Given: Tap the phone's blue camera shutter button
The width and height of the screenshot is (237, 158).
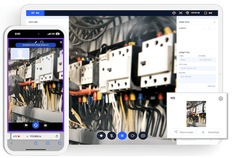Looking at the screenshot, I should 36,125.
